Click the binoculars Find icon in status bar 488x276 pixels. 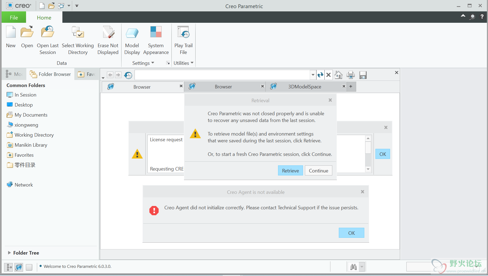(x=353, y=267)
